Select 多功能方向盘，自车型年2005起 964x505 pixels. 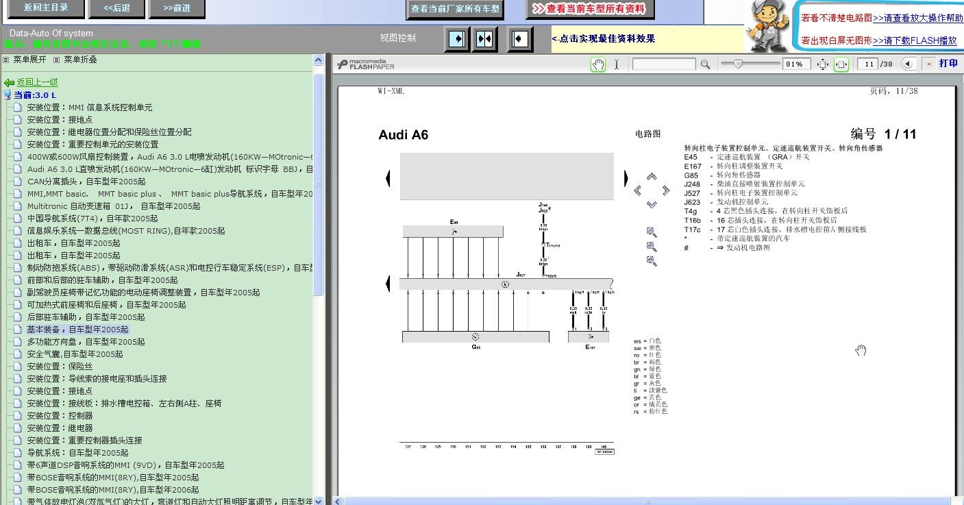point(86,342)
